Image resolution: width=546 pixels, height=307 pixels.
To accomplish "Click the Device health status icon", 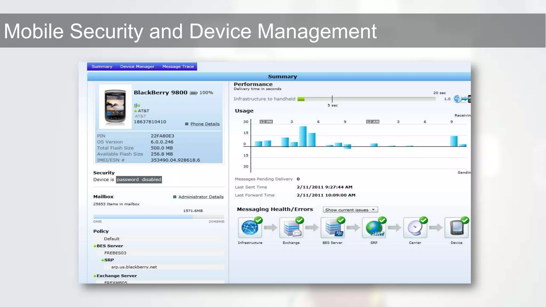I will (456, 228).
